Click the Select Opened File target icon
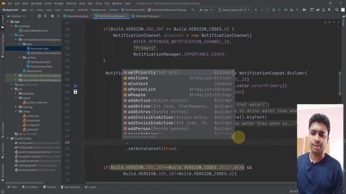The height and width of the screenshot is (194, 346). tap(39, 16)
